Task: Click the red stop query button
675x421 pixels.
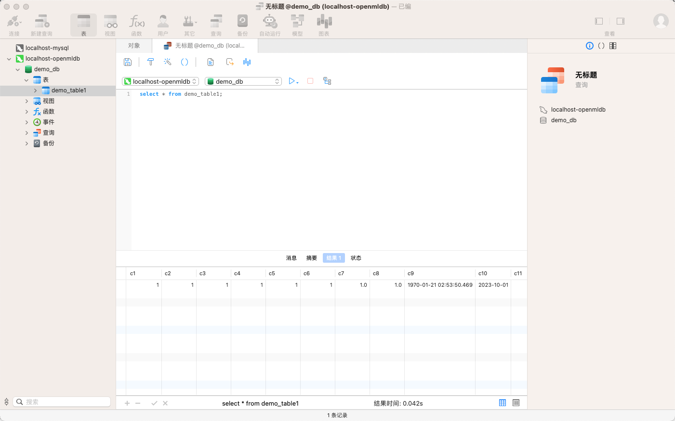Action: (x=310, y=81)
